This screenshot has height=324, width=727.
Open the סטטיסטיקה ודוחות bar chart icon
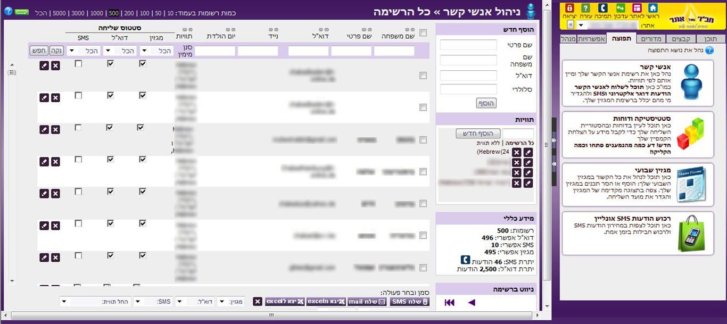[x=690, y=134]
